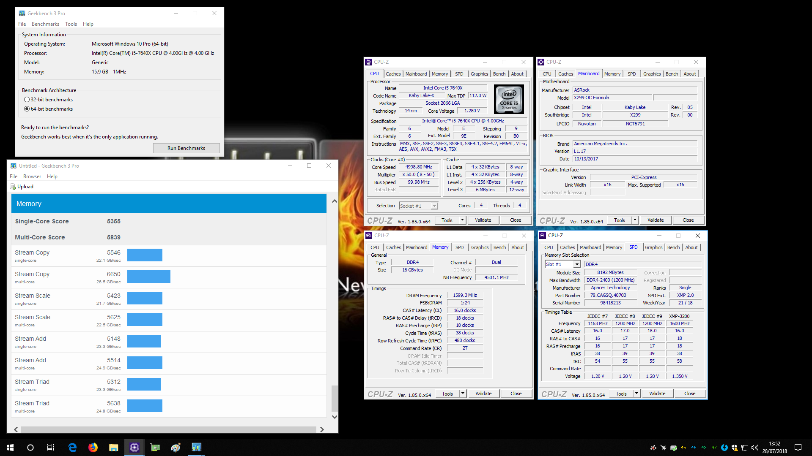The image size is (812, 456).
Task: Open Windows Defender shield tray icon
Action: (735, 448)
